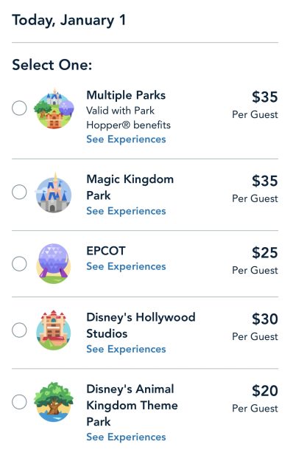Click the $25 EPCOT price

click(x=265, y=253)
